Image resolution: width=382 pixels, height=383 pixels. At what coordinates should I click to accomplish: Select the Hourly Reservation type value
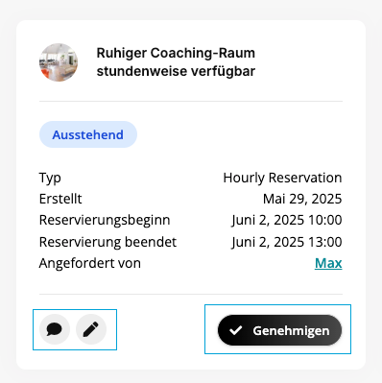pyautogui.click(x=282, y=178)
